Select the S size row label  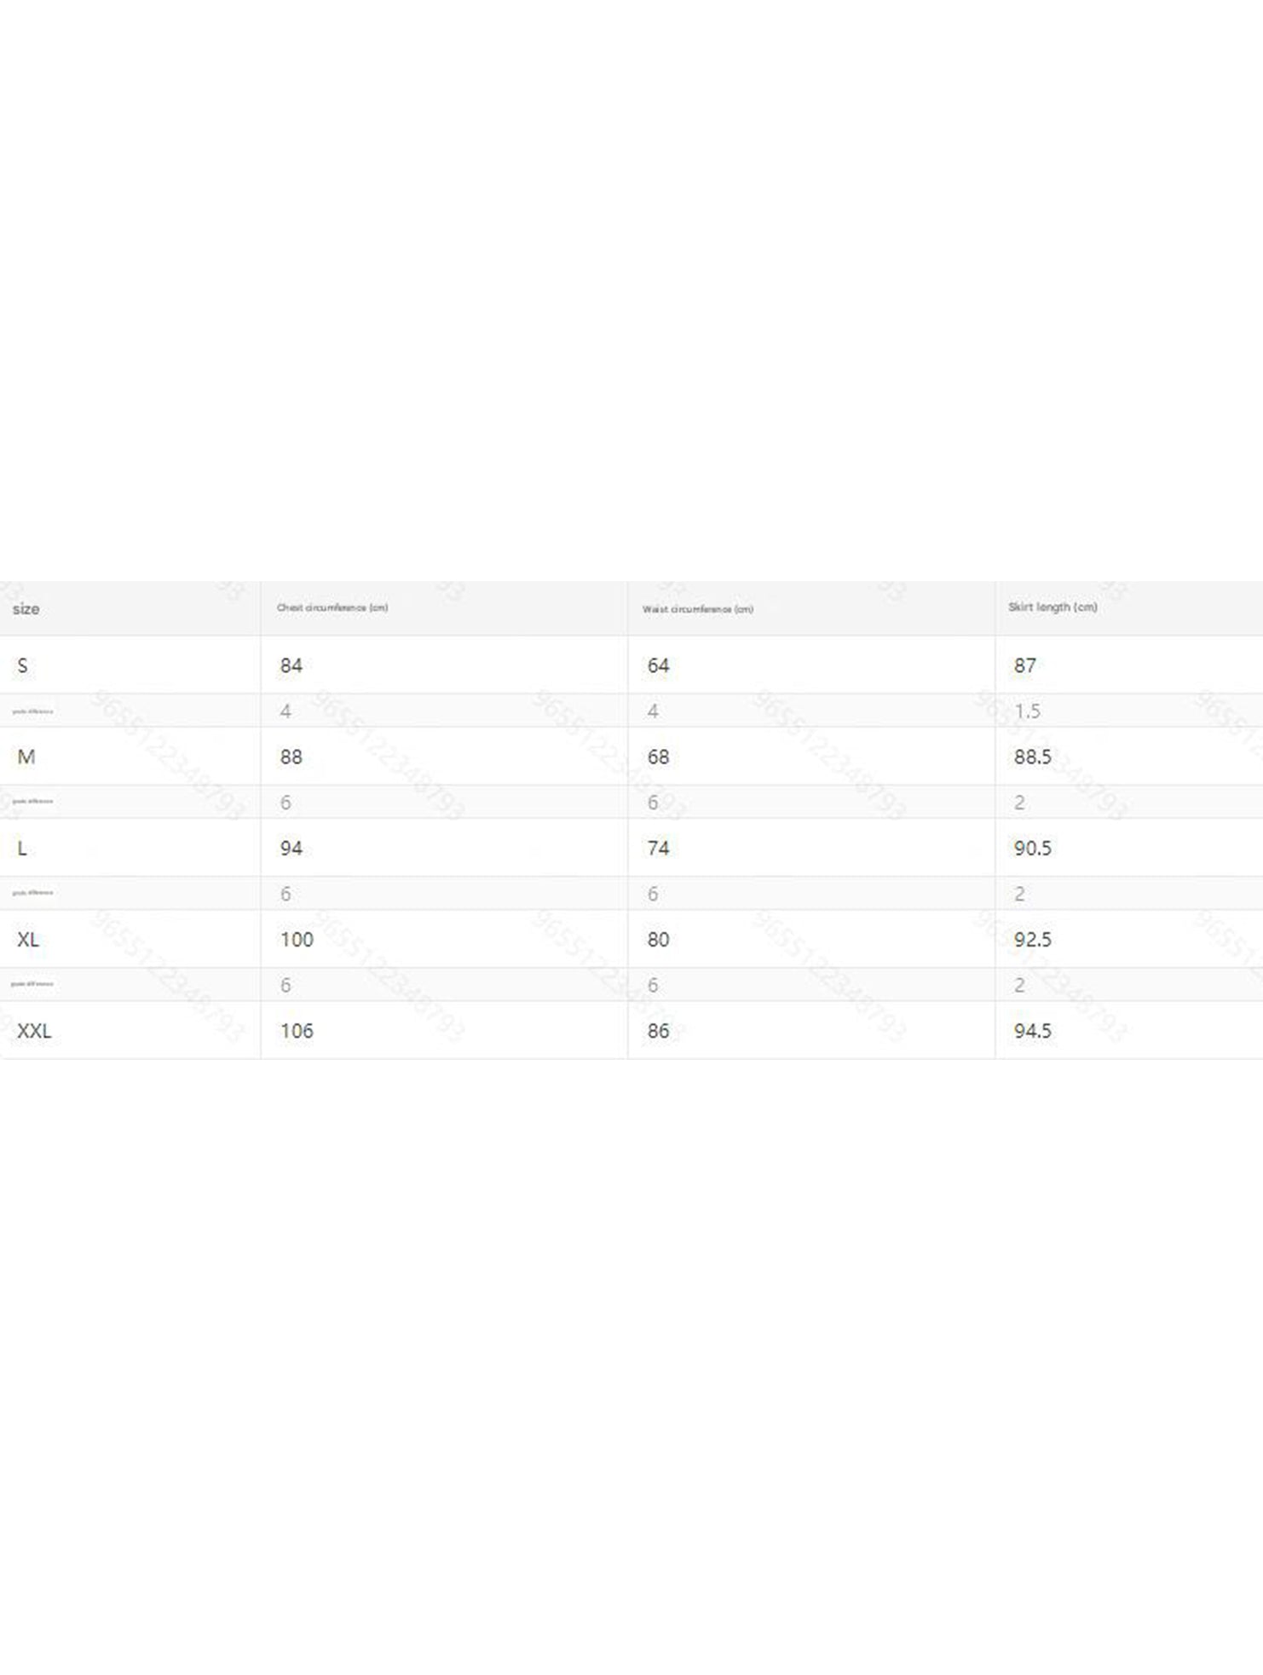pyautogui.click(x=23, y=665)
